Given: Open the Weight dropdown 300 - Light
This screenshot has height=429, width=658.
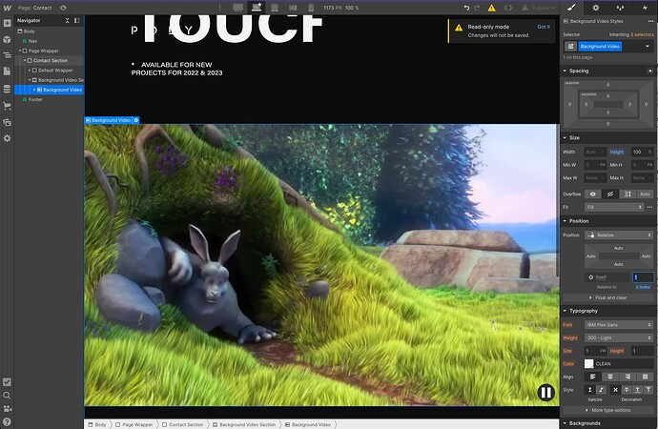Looking at the screenshot, I should click(x=620, y=337).
